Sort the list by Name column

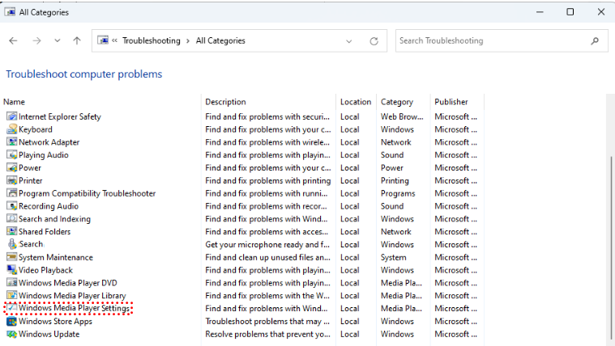pos(15,102)
